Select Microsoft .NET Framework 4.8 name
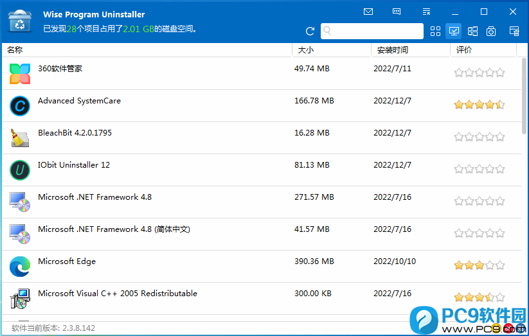Screen dimensions: 529x336 [94, 197]
